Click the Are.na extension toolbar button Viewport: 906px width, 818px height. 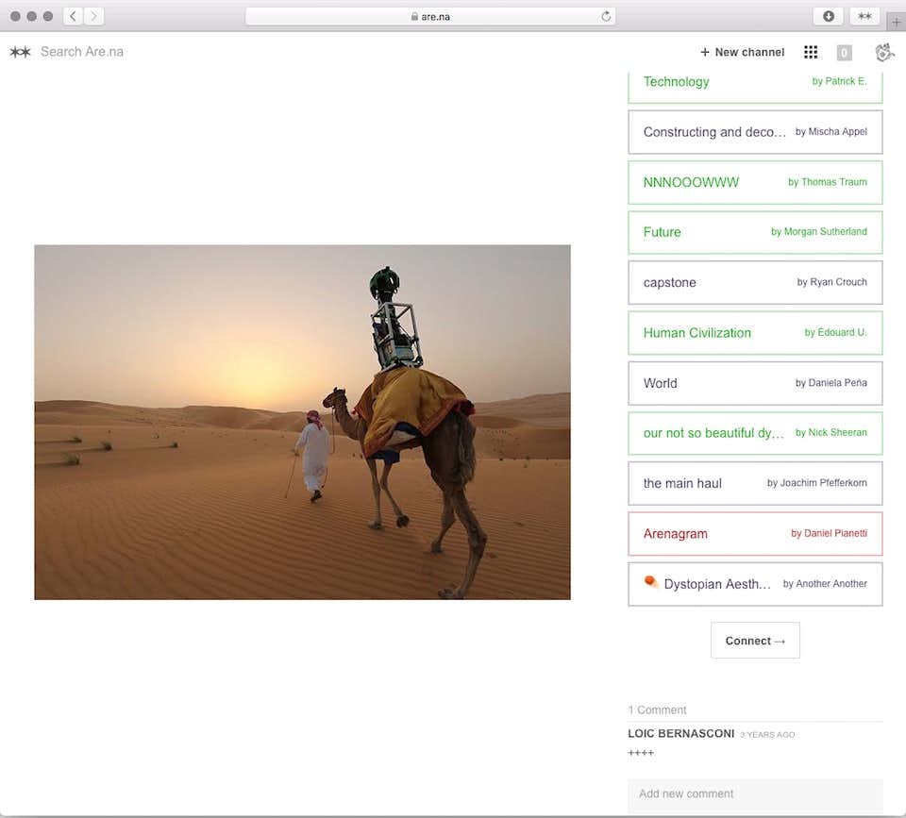coord(864,16)
